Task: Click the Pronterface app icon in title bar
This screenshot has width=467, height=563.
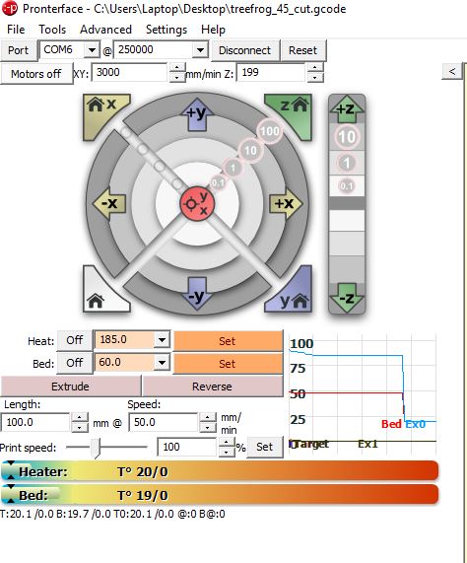Action: click(x=9, y=8)
